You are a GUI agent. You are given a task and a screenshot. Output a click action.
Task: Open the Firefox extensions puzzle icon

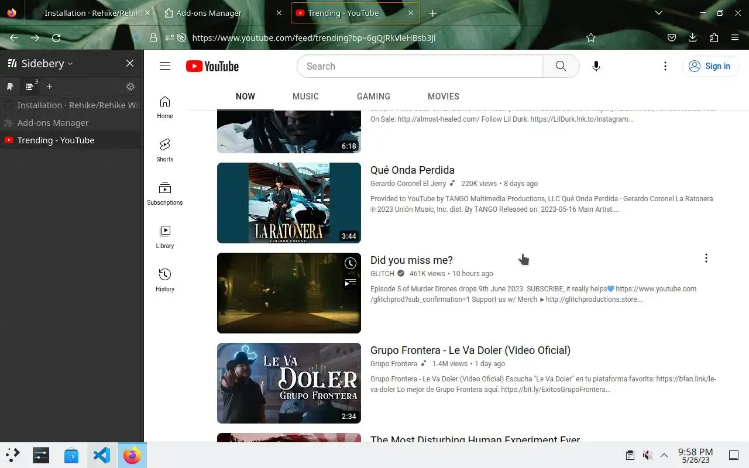click(x=714, y=37)
